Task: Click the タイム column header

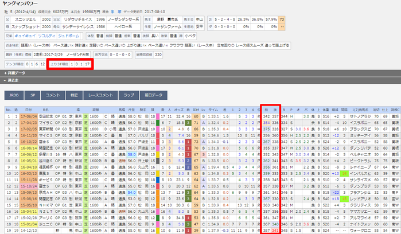Action: point(213,110)
